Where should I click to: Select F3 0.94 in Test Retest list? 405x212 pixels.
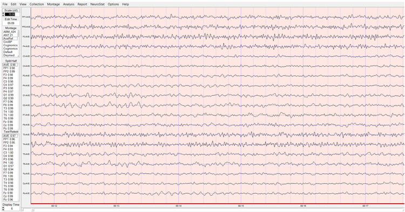click(x=10, y=146)
